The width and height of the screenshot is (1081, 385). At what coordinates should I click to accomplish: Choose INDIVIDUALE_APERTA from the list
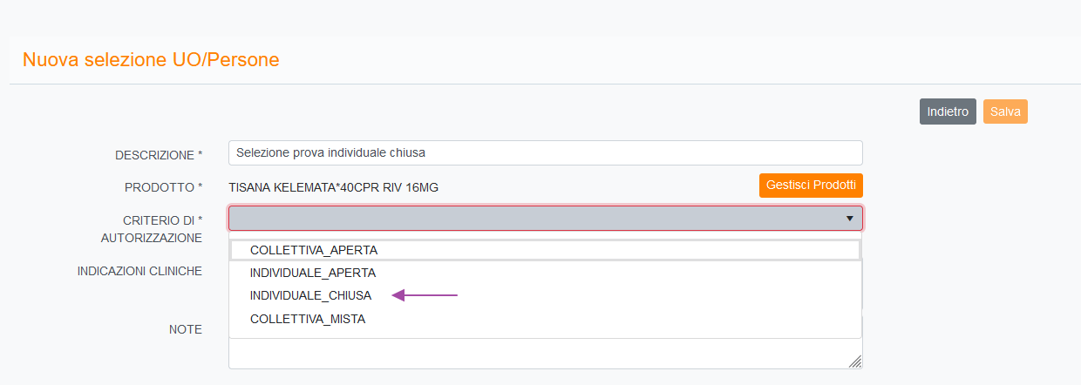pos(312,273)
